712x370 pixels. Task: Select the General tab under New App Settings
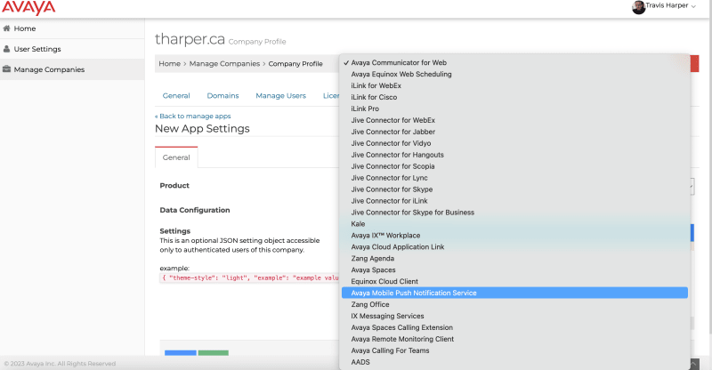point(176,157)
